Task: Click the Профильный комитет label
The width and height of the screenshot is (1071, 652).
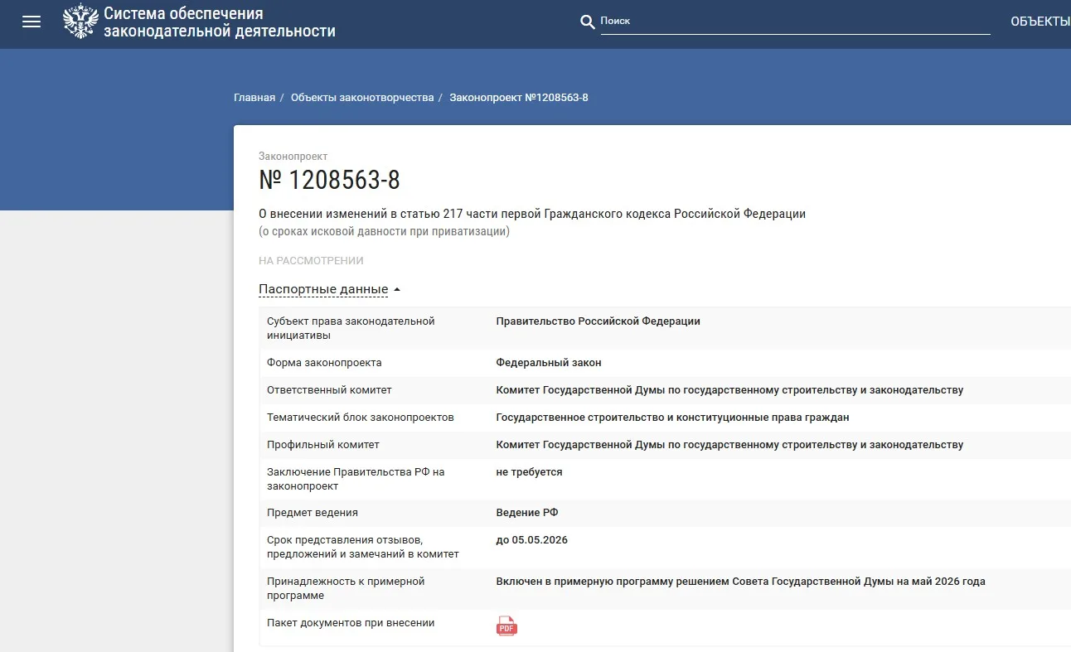Action: pyautogui.click(x=323, y=445)
